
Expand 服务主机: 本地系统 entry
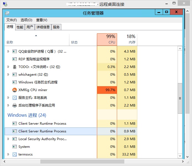[8, 98]
